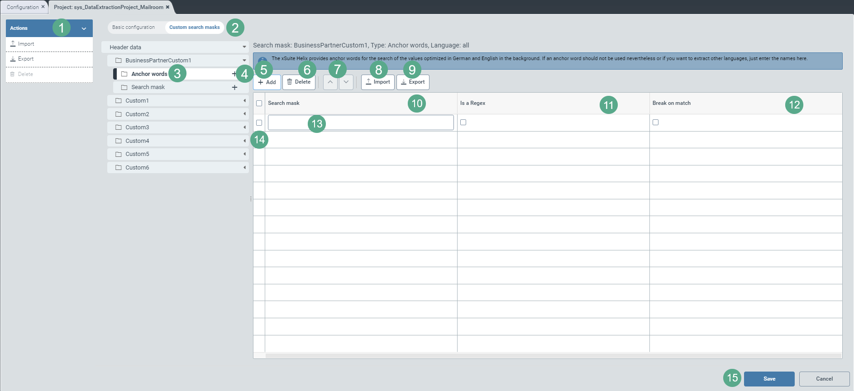The height and width of the screenshot is (391, 854).
Task: Select the Custom1 tree item label
Action: point(137,100)
